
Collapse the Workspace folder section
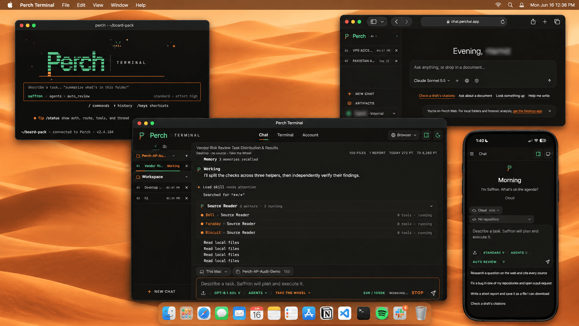[187, 177]
